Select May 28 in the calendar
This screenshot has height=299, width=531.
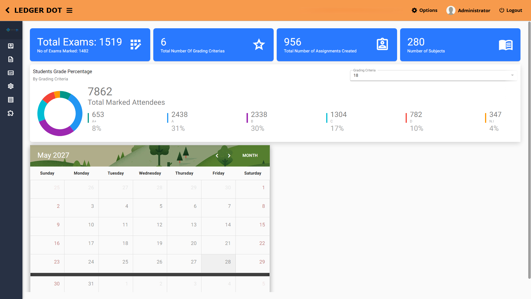[218, 264]
